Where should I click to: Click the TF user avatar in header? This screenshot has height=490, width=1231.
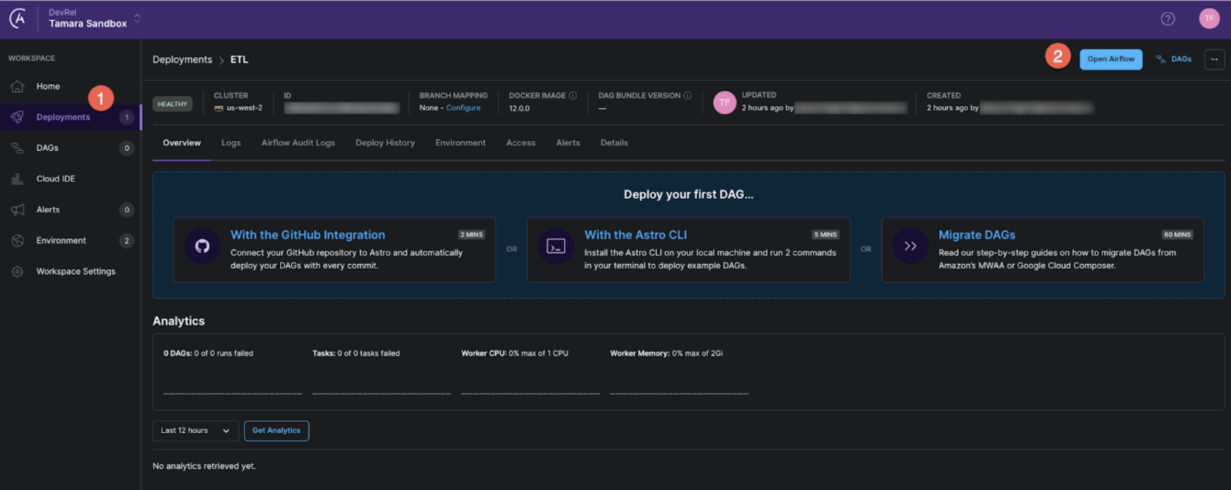(1208, 18)
